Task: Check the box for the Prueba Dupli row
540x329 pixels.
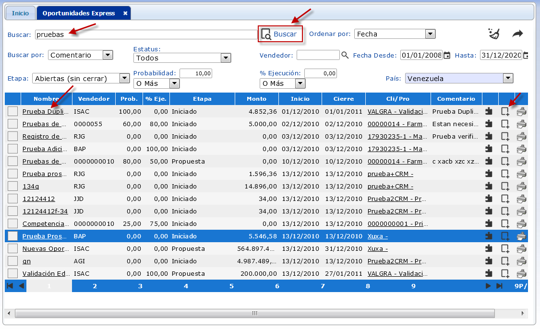Action: pos(13,111)
